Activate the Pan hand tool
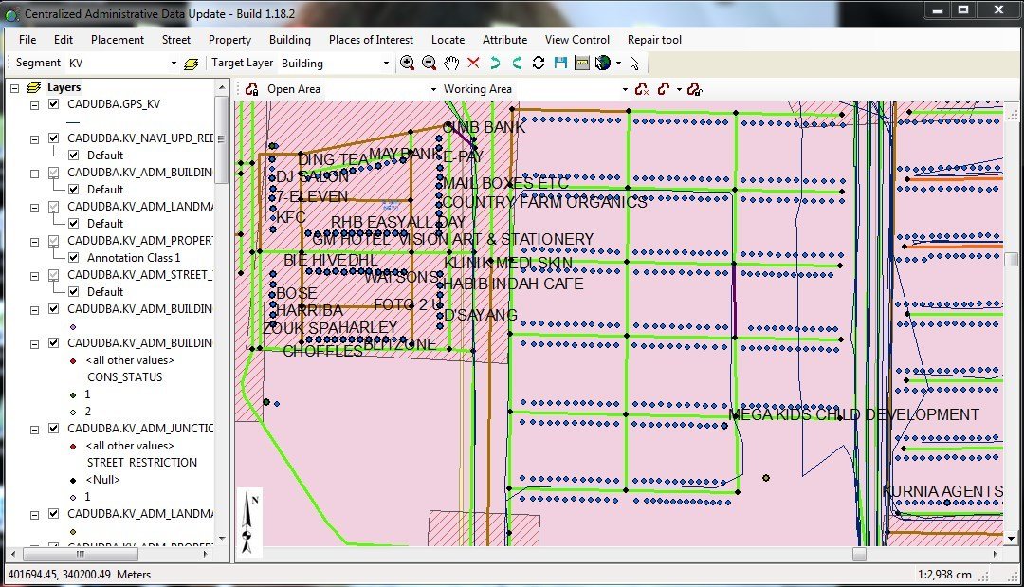Image resolution: width=1024 pixels, height=587 pixels. click(451, 64)
